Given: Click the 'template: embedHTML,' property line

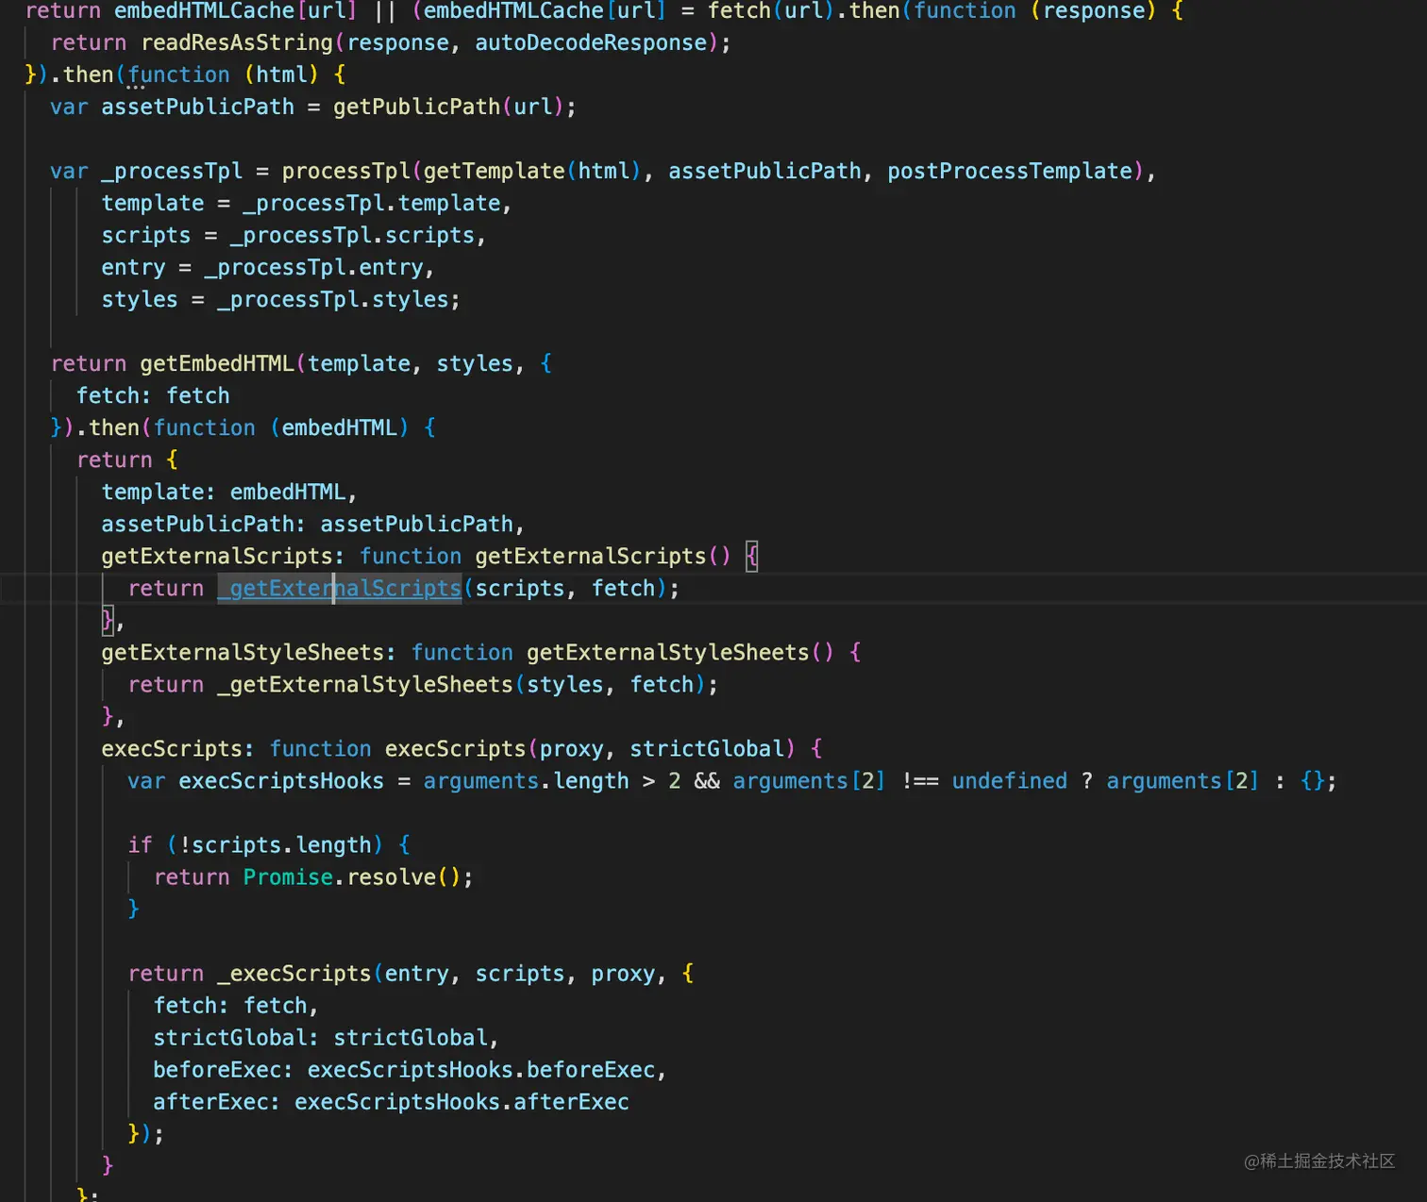Looking at the screenshot, I should coord(229,492).
